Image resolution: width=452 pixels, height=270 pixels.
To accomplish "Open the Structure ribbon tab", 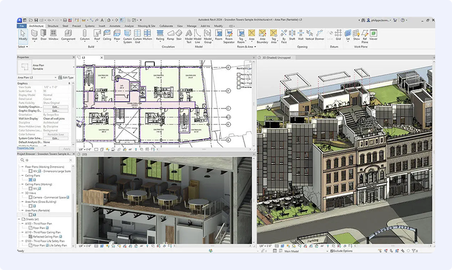I will 53,26.
